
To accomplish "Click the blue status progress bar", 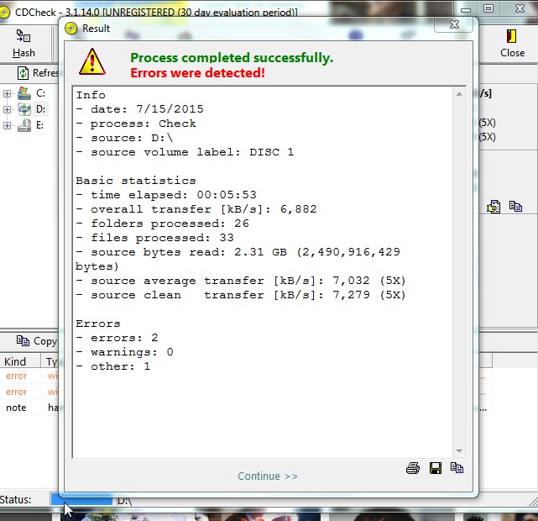I will click(81, 500).
